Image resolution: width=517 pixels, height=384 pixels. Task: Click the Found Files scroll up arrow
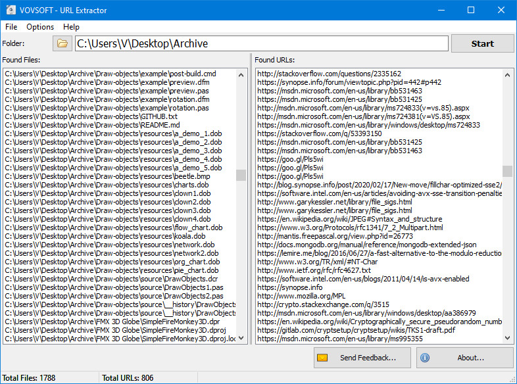[x=241, y=75]
